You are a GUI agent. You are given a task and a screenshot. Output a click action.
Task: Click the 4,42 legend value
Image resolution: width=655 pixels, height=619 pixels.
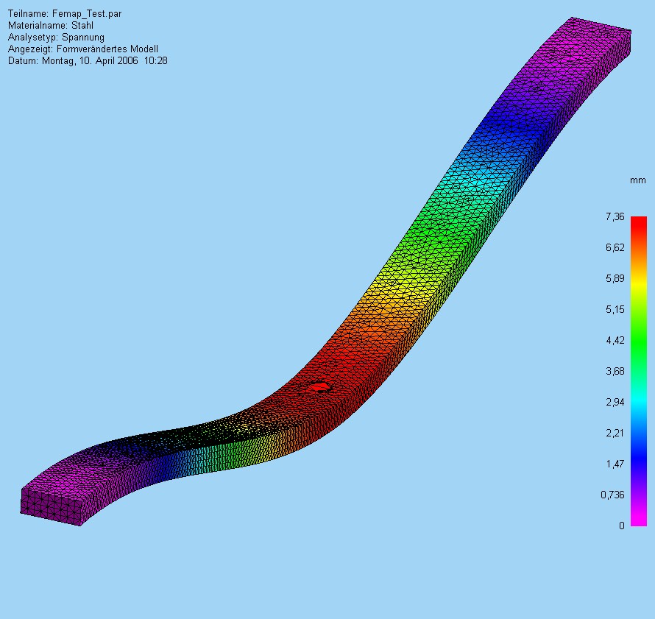pos(615,340)
